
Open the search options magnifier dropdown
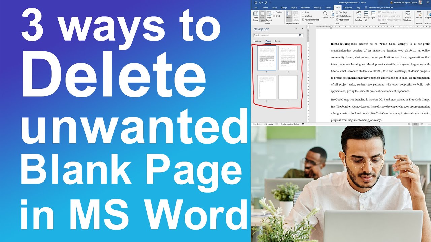300,35
